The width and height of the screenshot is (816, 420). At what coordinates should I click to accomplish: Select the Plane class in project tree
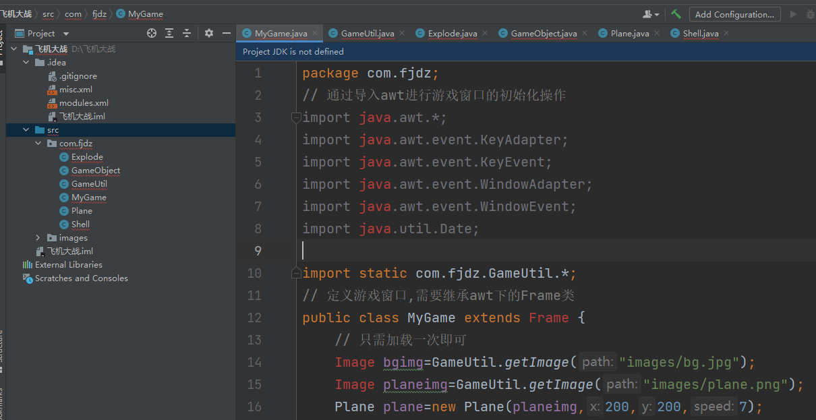pos(82,211)
